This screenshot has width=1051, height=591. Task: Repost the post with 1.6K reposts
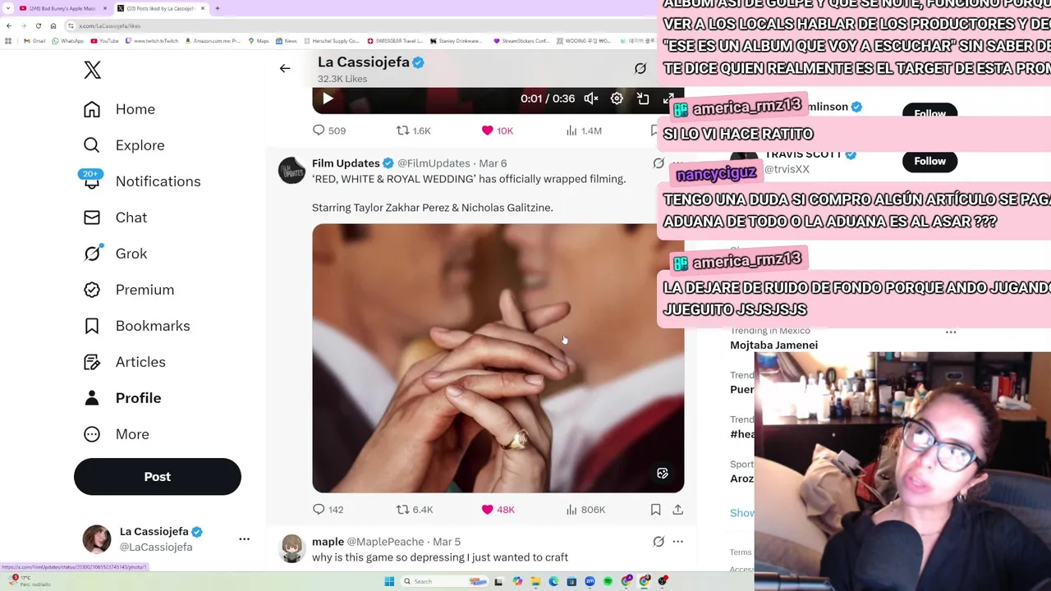click(x=414, y=131)
